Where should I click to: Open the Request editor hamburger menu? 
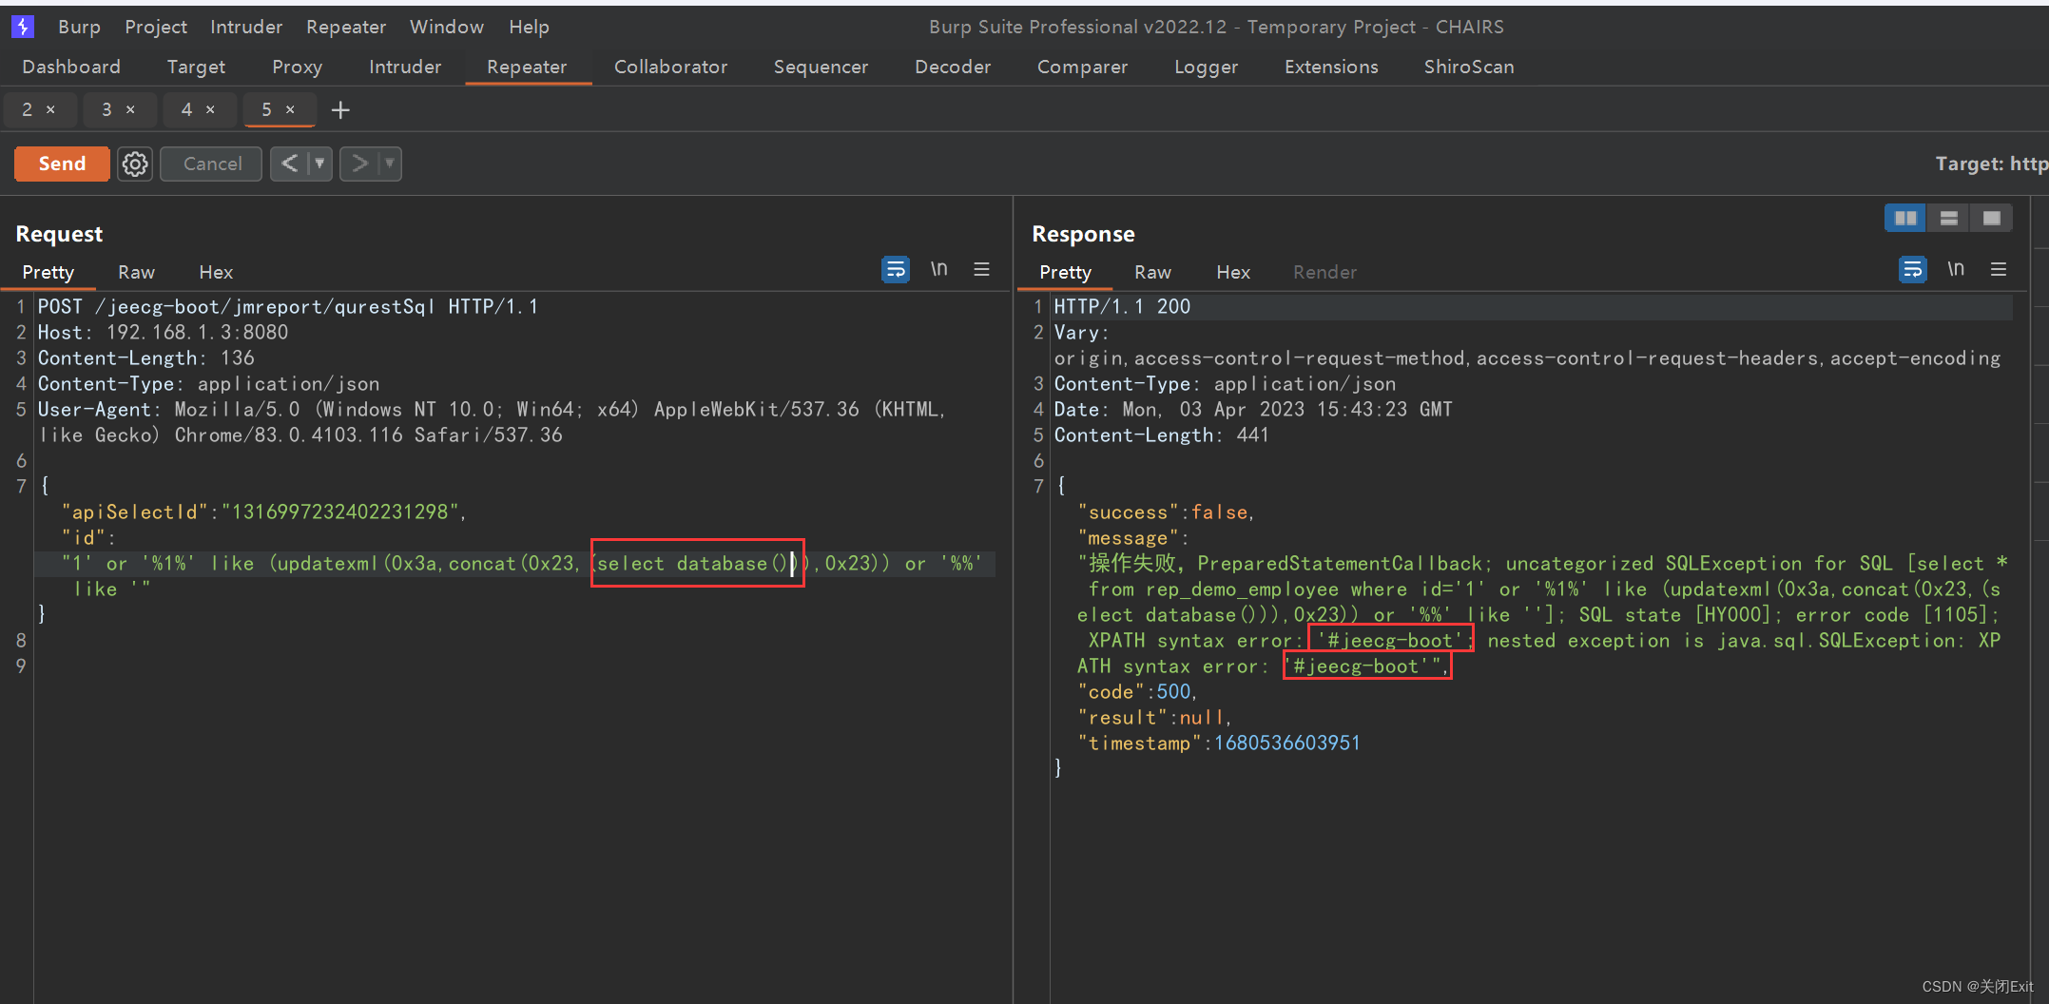pyautogui.click(x=982, y=270)
